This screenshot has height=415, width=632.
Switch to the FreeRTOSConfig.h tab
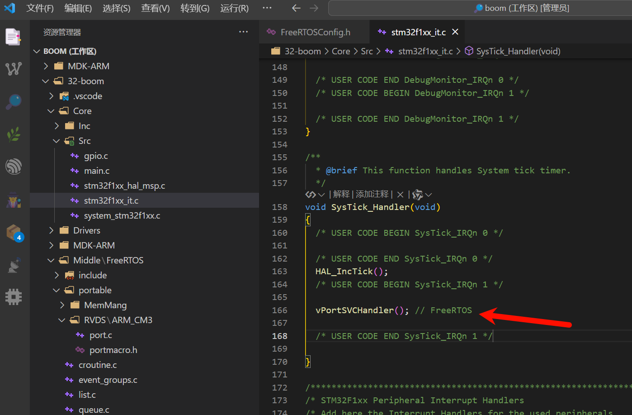[x=315, y=32]
